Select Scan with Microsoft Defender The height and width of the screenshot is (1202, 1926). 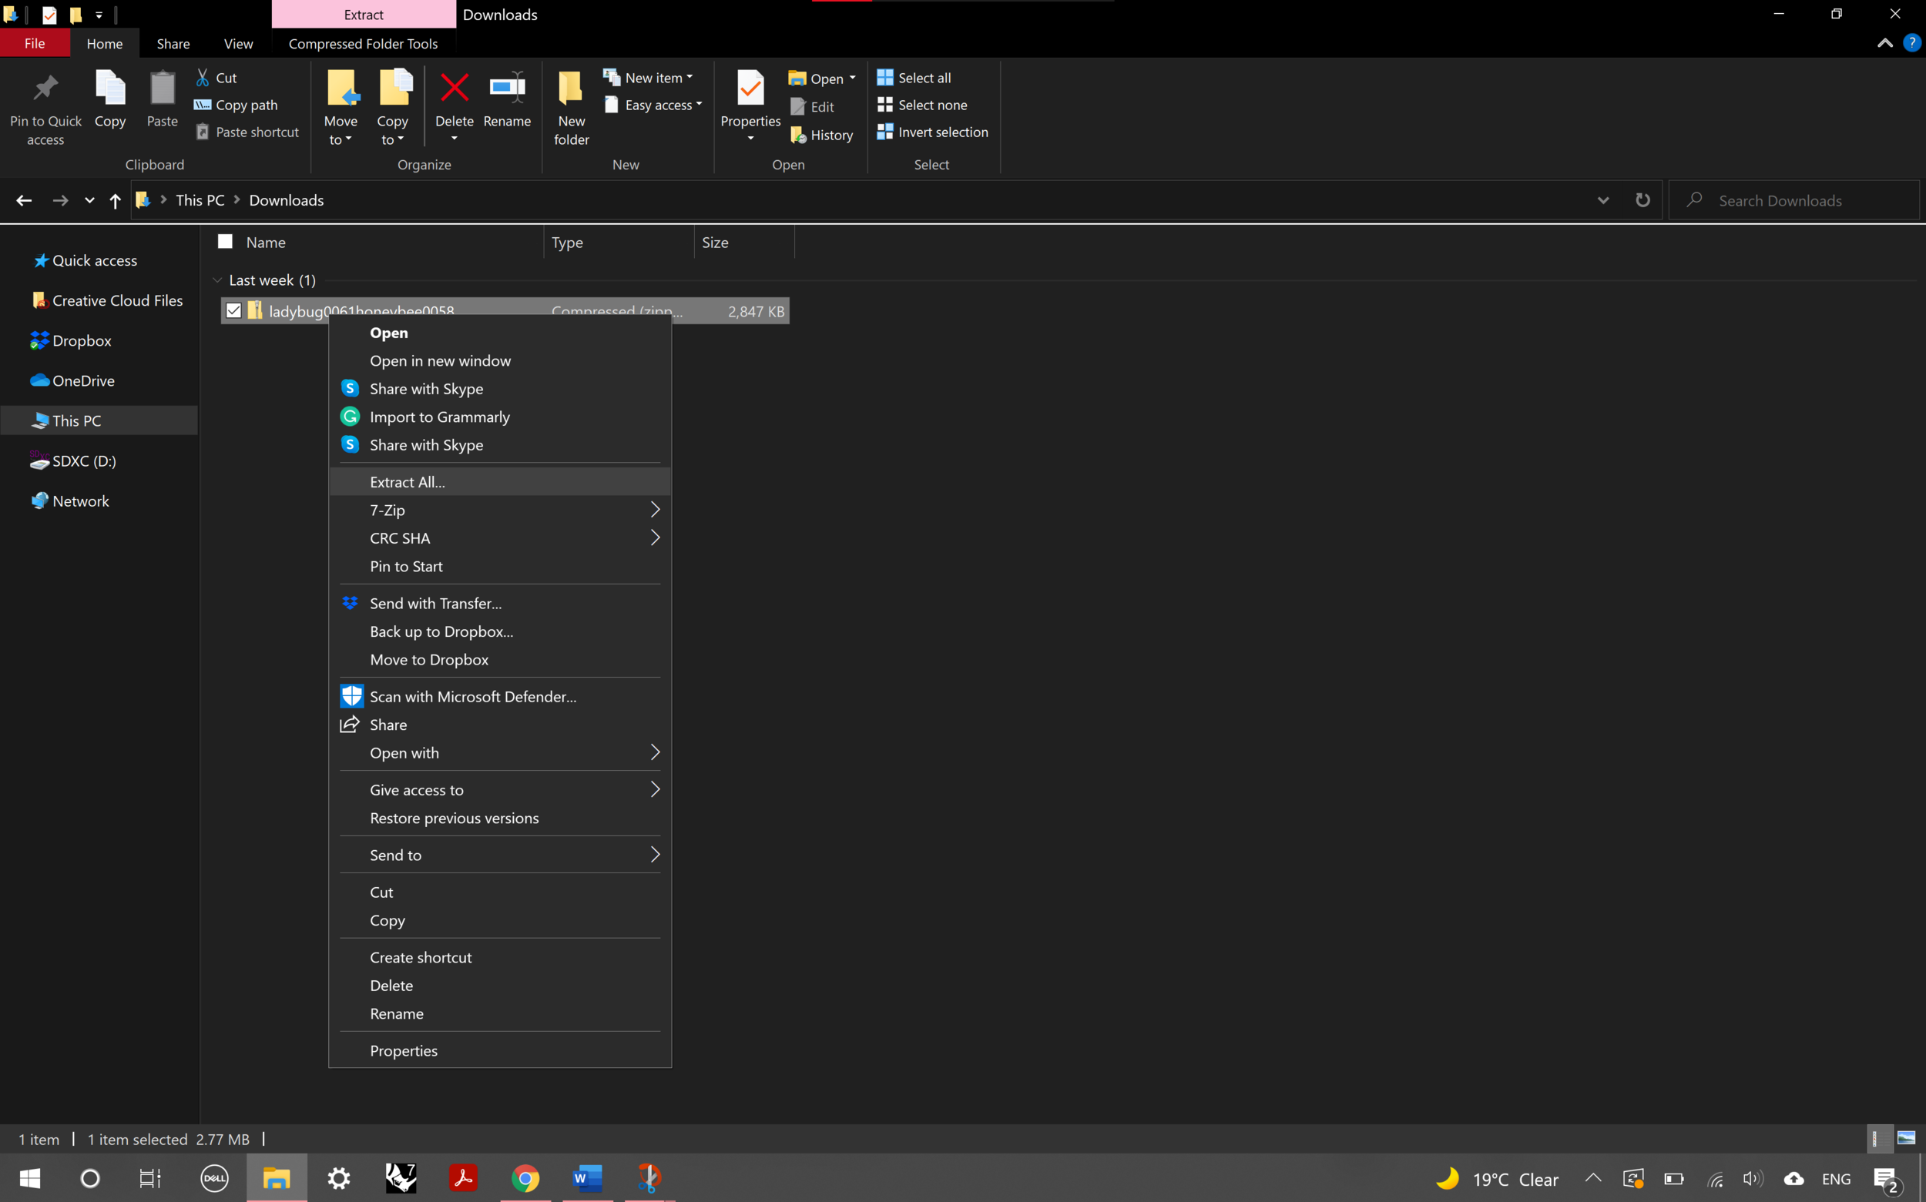(499, 696)
